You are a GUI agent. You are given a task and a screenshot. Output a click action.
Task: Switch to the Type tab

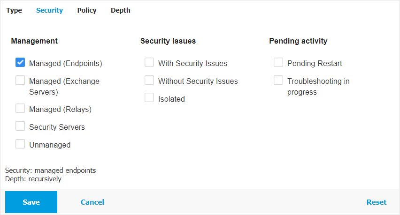point(14,10)
